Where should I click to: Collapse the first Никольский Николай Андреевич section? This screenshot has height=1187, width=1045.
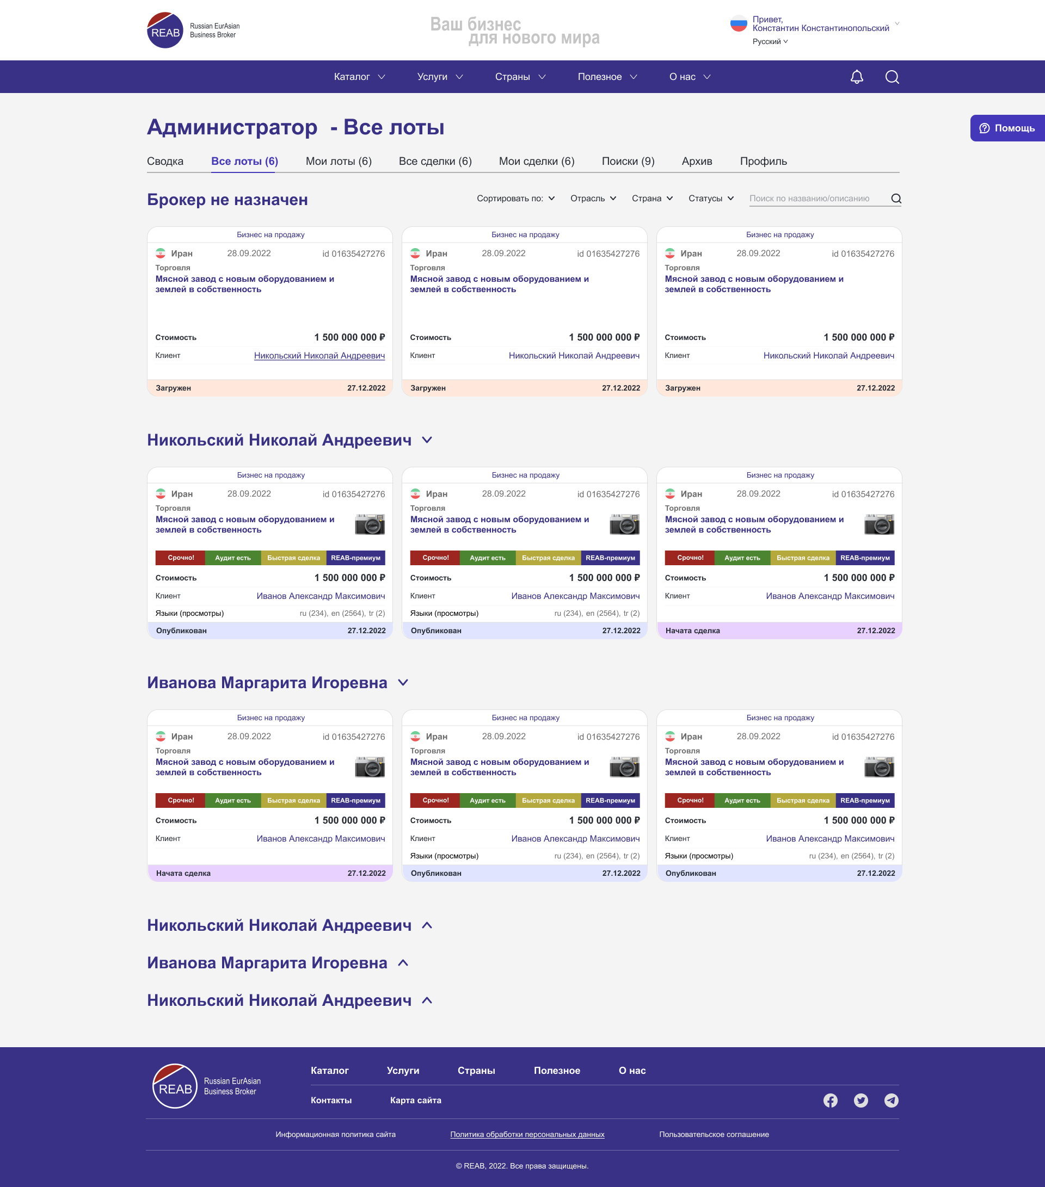pos(427,440)
